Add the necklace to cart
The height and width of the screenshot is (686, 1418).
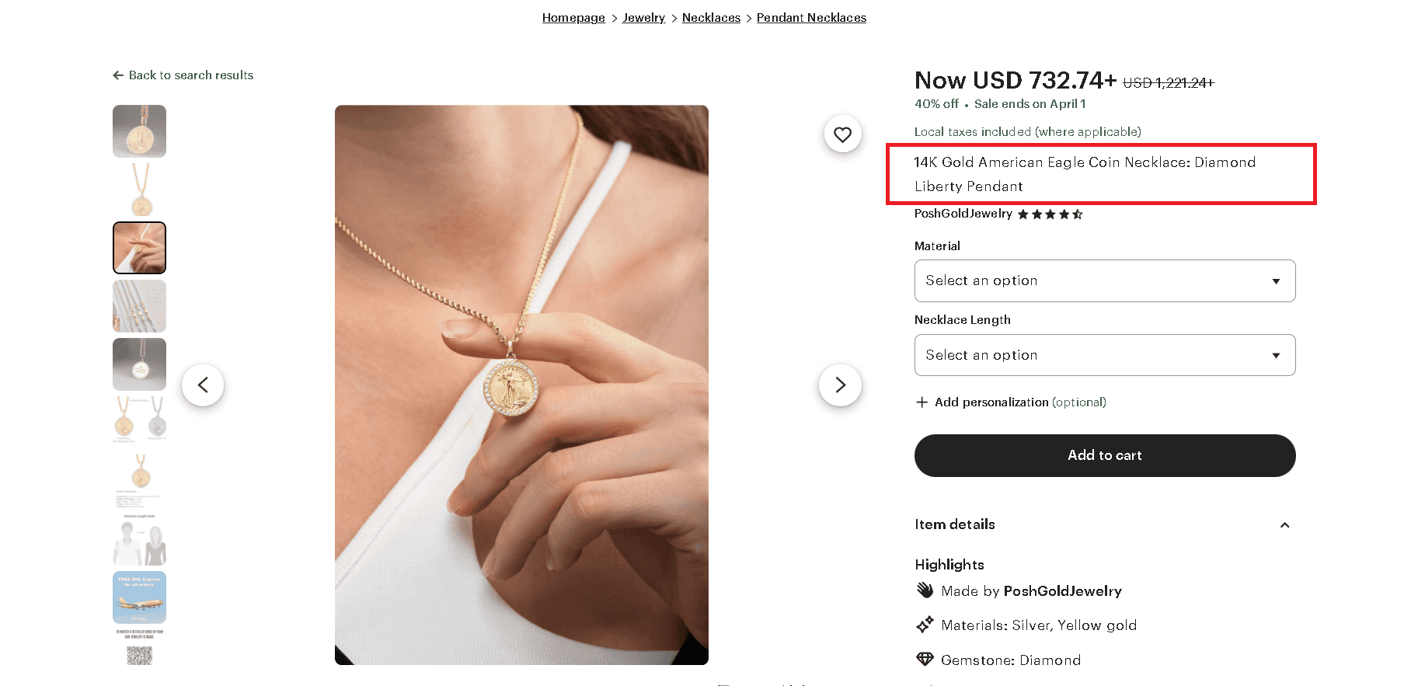1104,455
